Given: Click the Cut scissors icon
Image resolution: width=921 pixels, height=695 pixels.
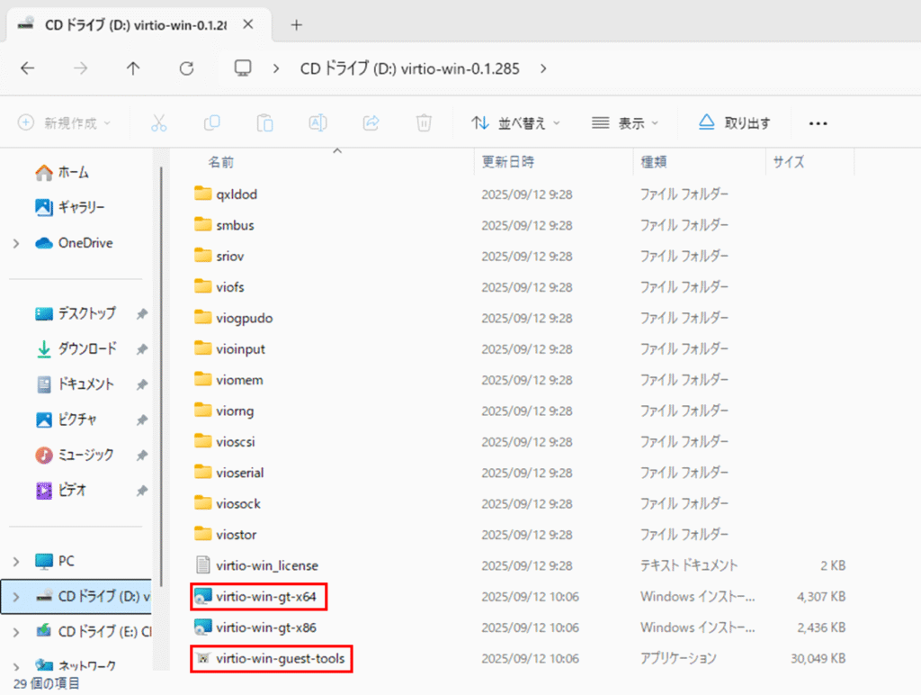Looking at the screenshot, I should pyautogui.click(x=159, y=122).
